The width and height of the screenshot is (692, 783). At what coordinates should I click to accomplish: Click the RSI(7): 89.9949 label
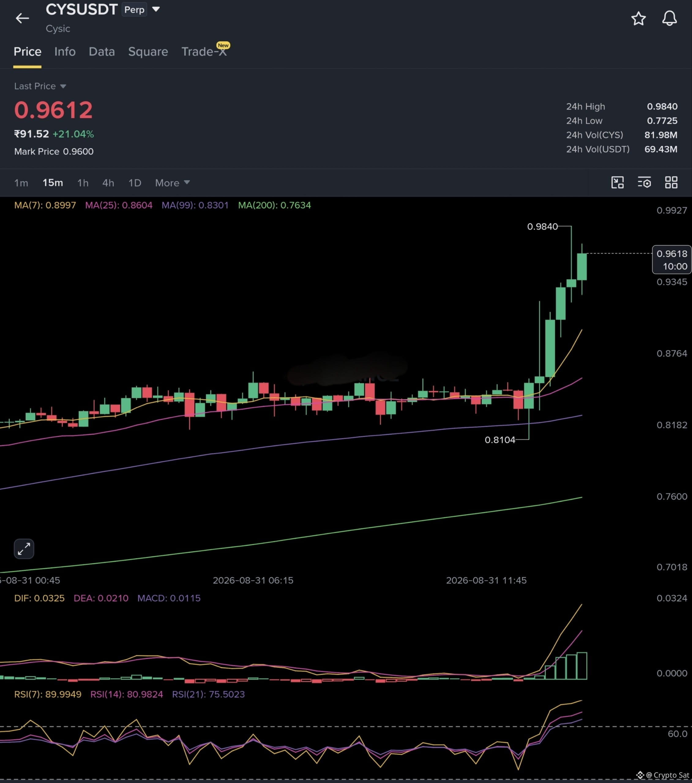(47, 694)
